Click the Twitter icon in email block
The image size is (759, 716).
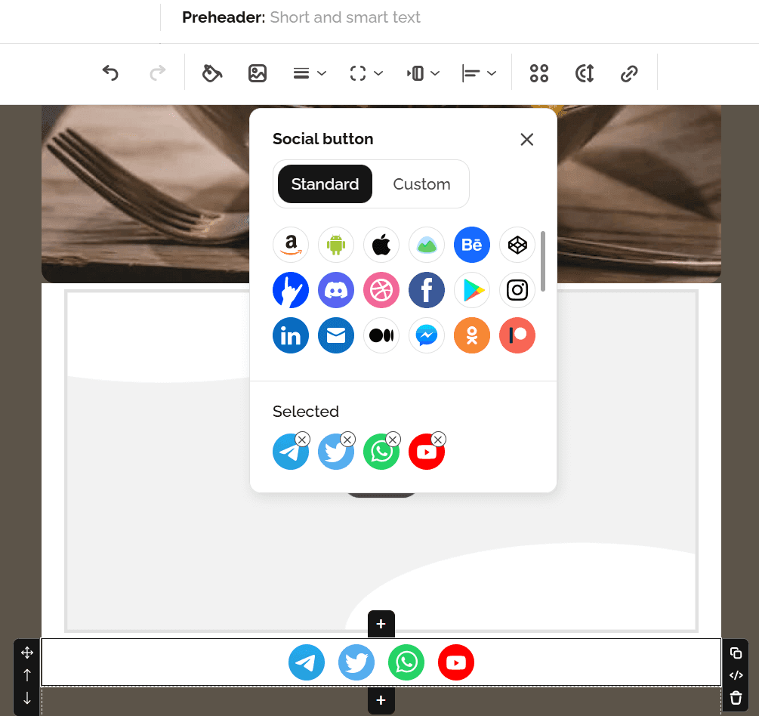point(356,662)
